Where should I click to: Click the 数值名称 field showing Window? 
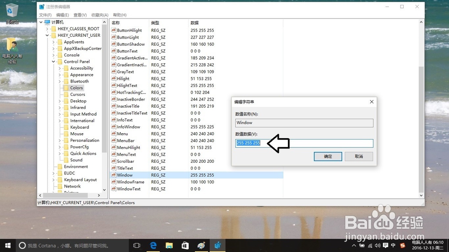(x=304, y=123)
